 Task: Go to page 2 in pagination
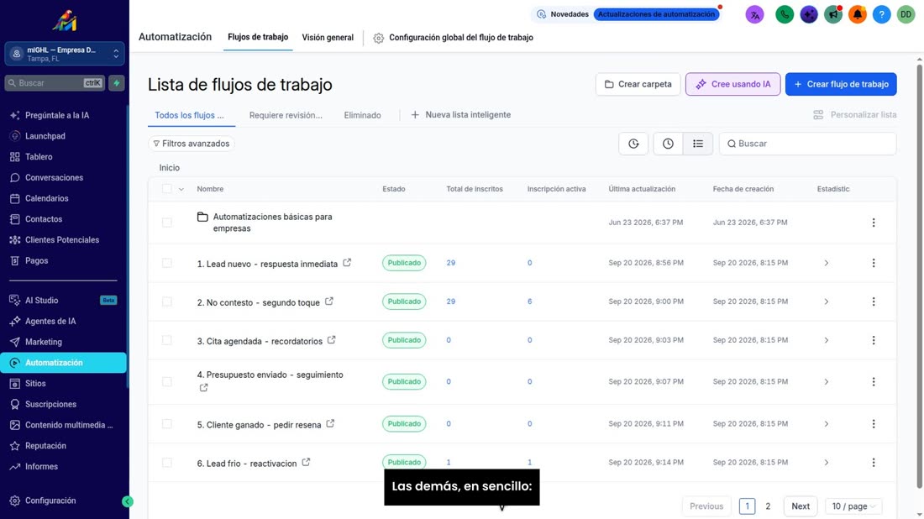point(768,506)
